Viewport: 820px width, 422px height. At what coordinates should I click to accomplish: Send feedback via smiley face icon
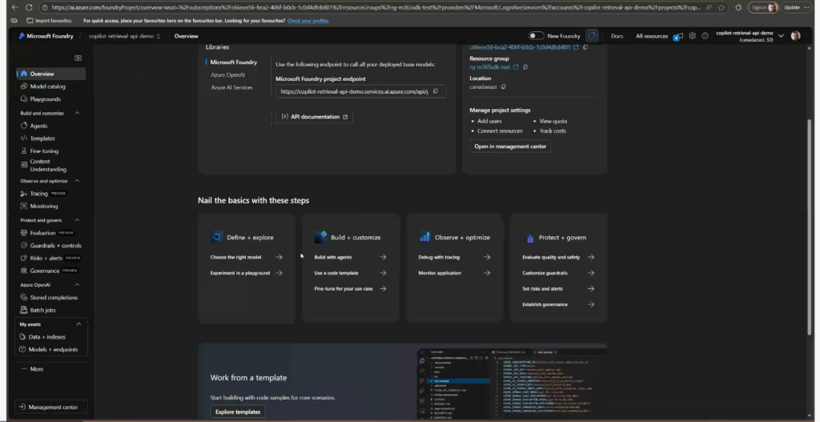pos(705,36)
